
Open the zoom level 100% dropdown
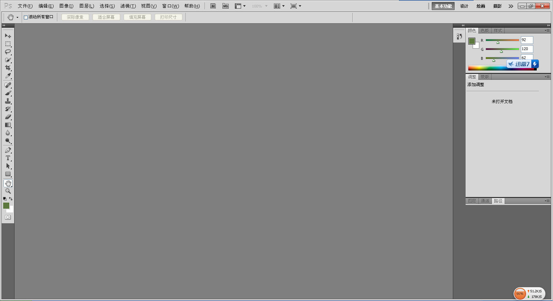[266, 6]
